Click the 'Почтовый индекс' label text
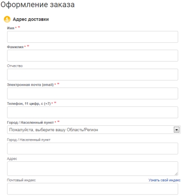182x196 pixels. point(21,180)
